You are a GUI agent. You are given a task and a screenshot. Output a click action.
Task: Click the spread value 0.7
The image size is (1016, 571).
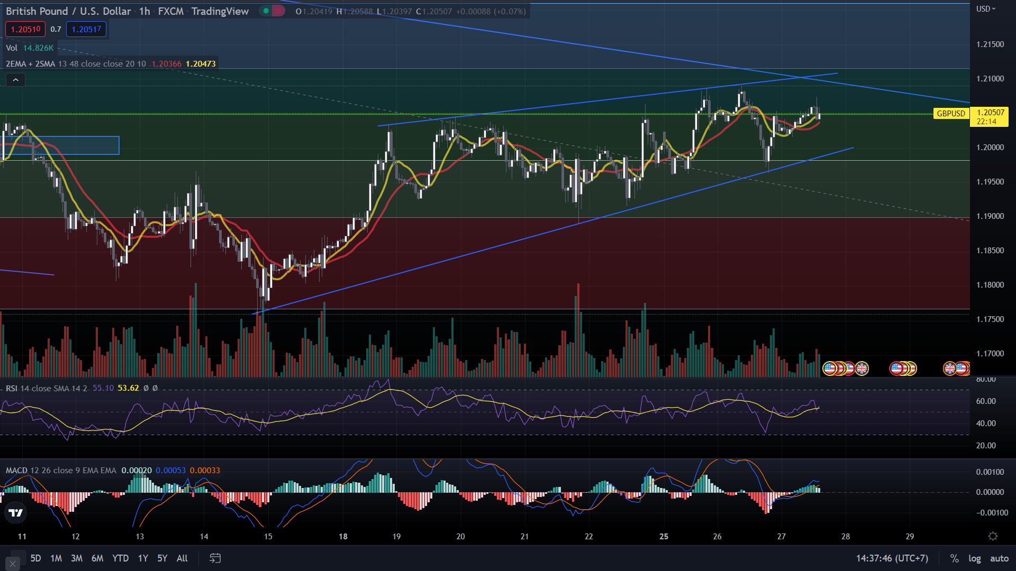pos(56,29)
